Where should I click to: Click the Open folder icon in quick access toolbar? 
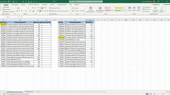(x=23, y=2)
